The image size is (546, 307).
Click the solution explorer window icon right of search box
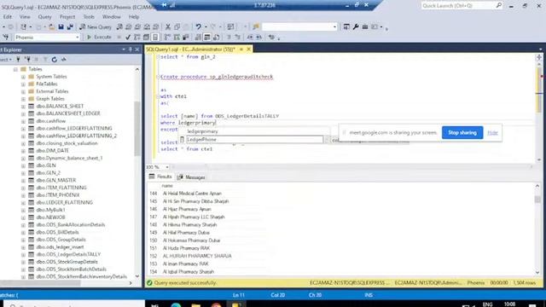tap(346, 26)
